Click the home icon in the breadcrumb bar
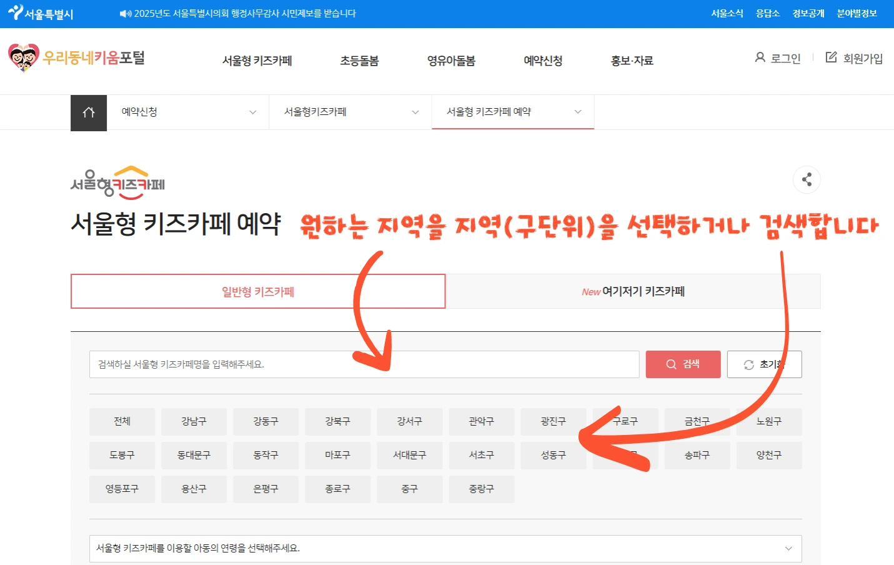 pyautogui.click(x=88, y=112)
